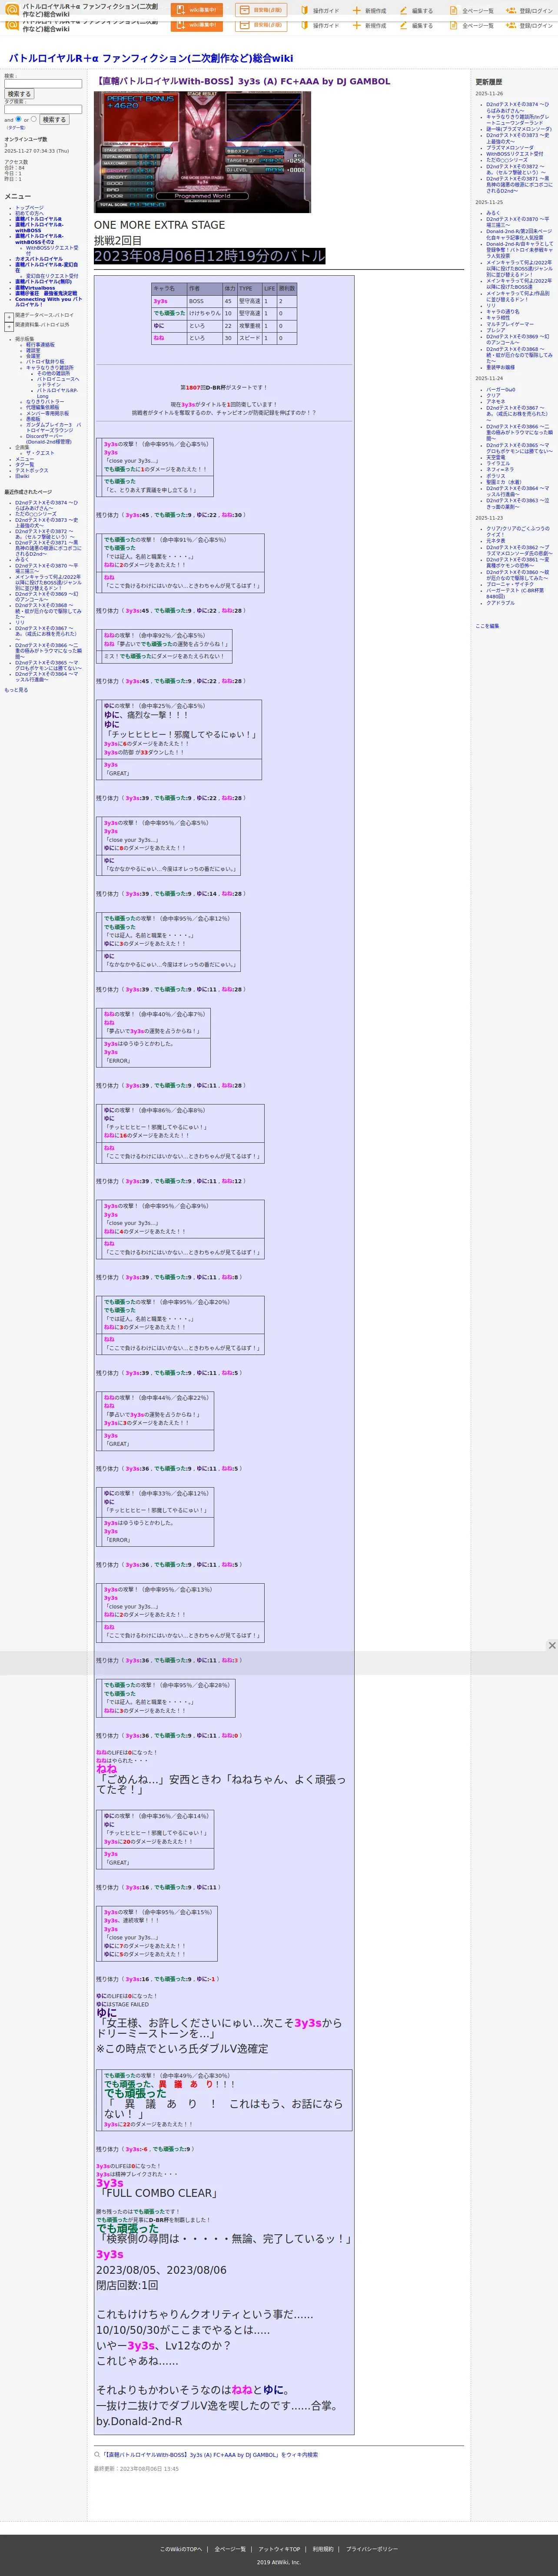The width and height of the screenshot is (558, 2576).
Task: Open 直轄Virtualboss menu item
Action: (35, 288)
